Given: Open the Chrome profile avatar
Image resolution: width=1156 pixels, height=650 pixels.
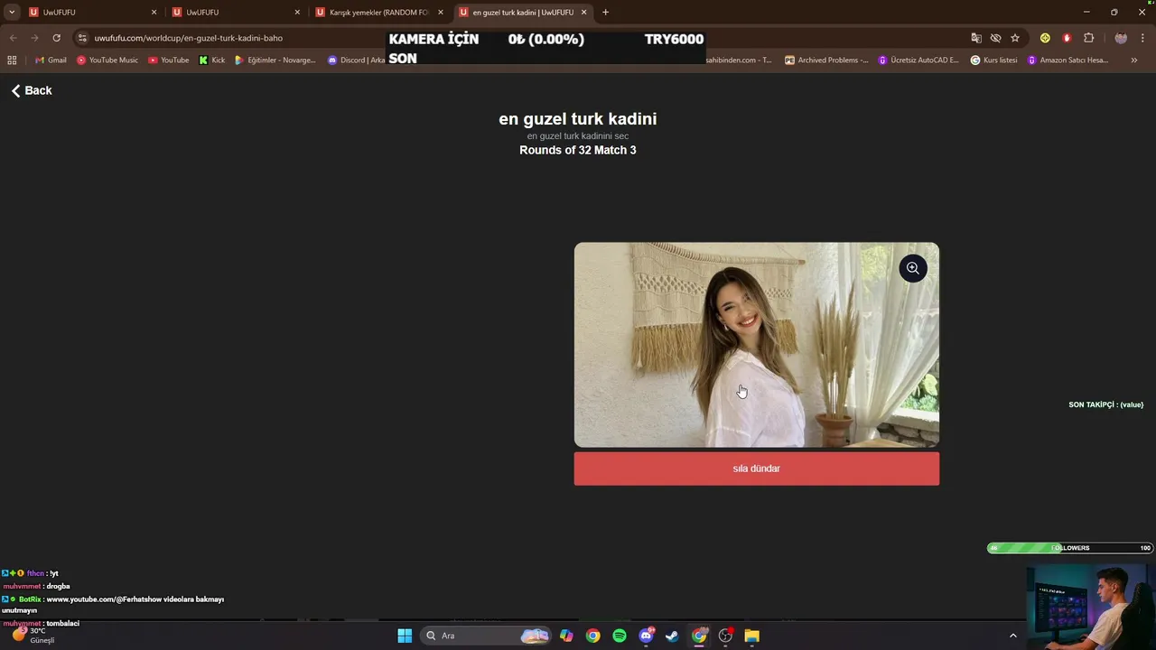Looking at the screenshot, I should point(1121,38).
